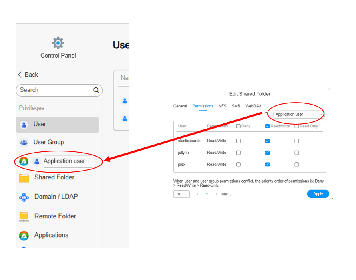Viewport: 356px width, 280px height.
Task: Focus the sidebar Search input field
Action: 59,90
